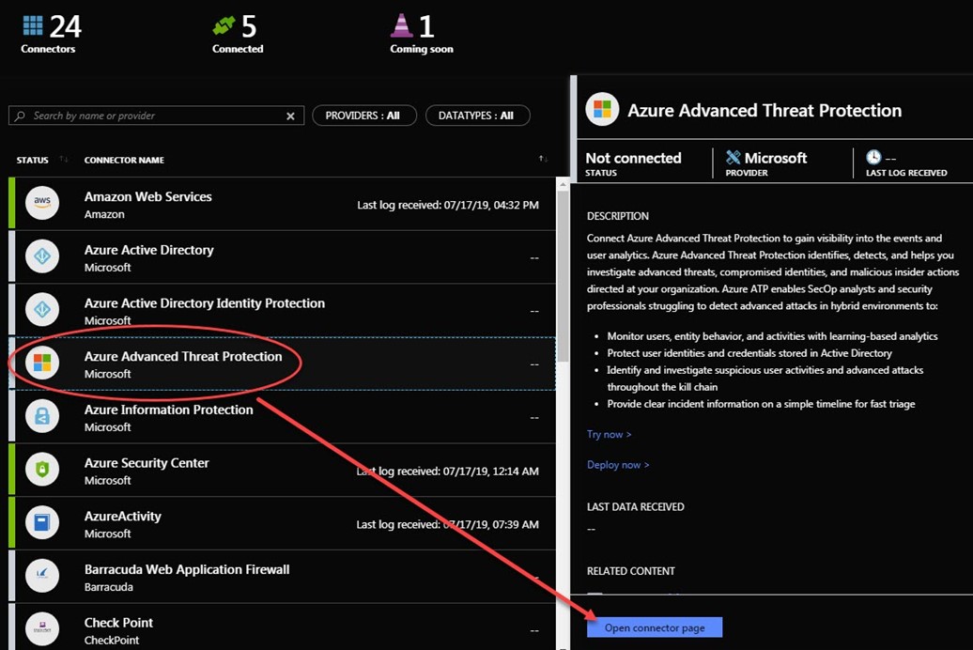Click the sort arrows at right column header
The height and width of the screenshot is (650, 973).
pos(543,160)
